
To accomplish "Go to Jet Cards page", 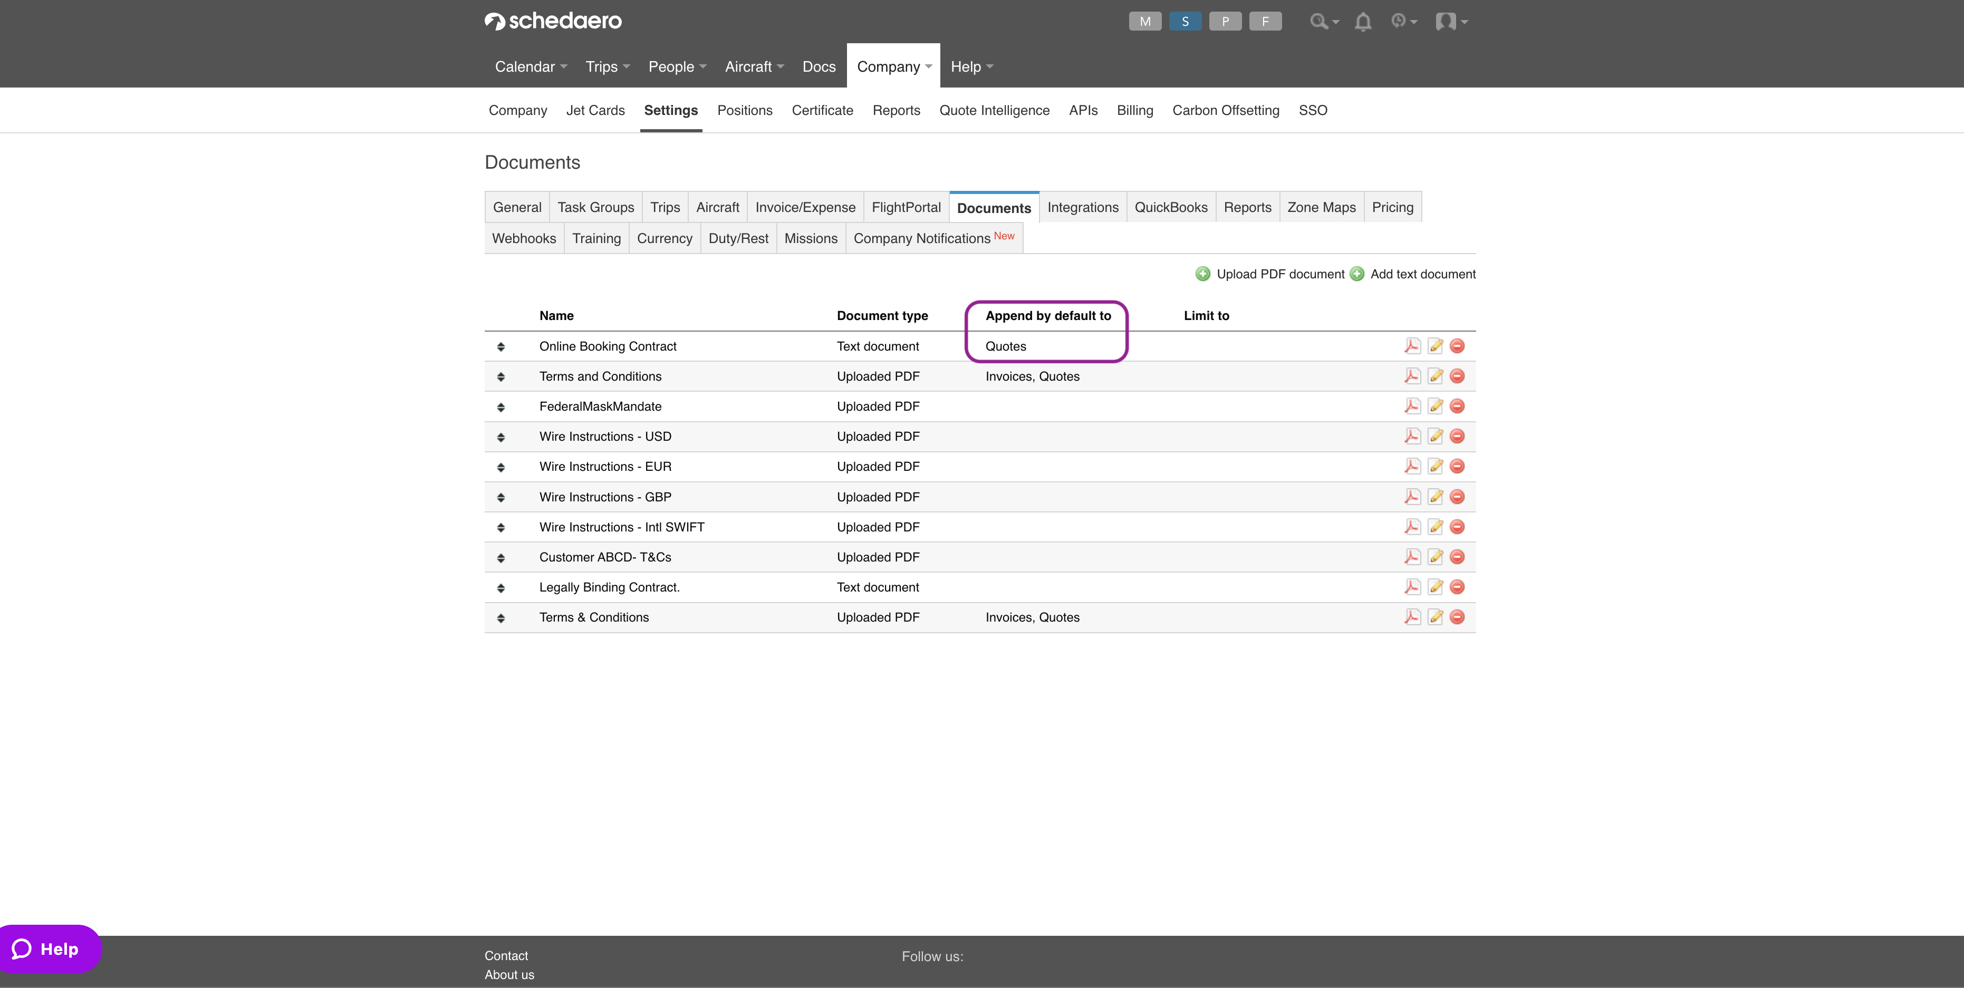I will coord(595,110).
